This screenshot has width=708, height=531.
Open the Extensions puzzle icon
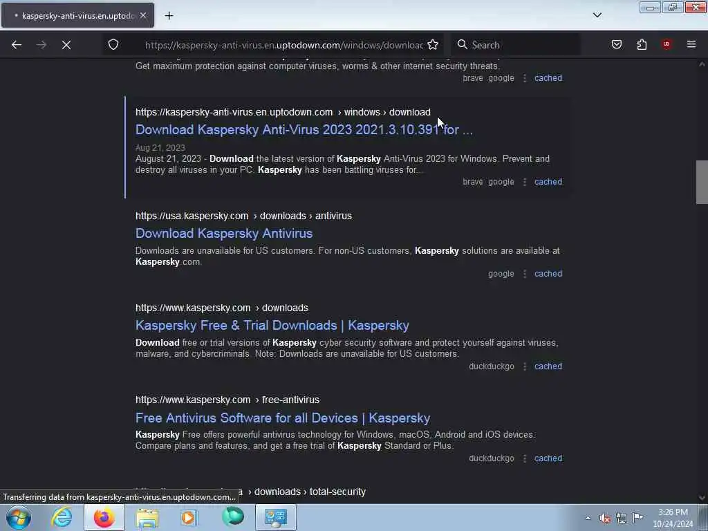[642, 44]
